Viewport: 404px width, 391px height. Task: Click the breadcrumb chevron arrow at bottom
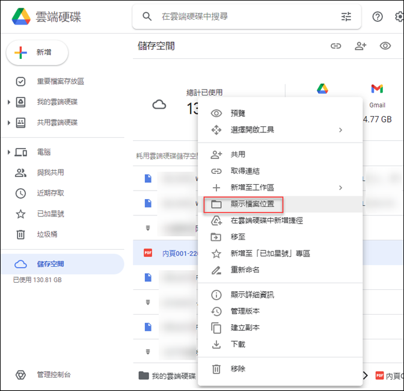click(365, 375)
